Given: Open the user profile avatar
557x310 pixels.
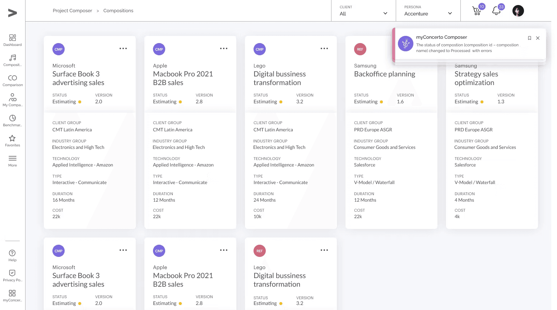Looking at the screenshot, I should 518,11.
